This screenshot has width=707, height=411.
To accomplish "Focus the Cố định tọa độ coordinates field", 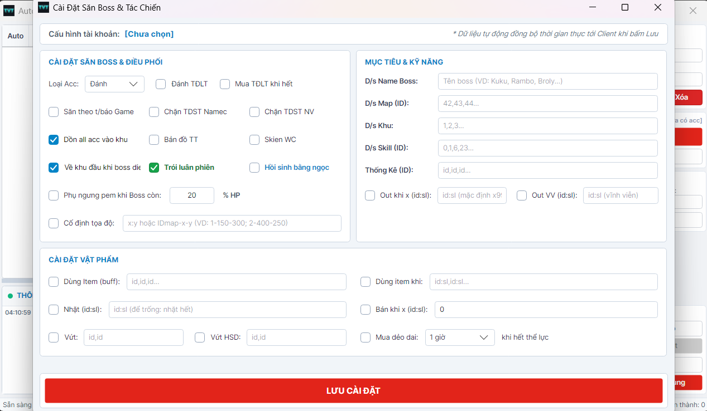I will click(x=232, y=223).
